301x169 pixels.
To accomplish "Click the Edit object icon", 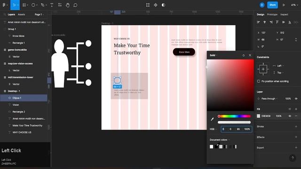I will click(148, 5).
